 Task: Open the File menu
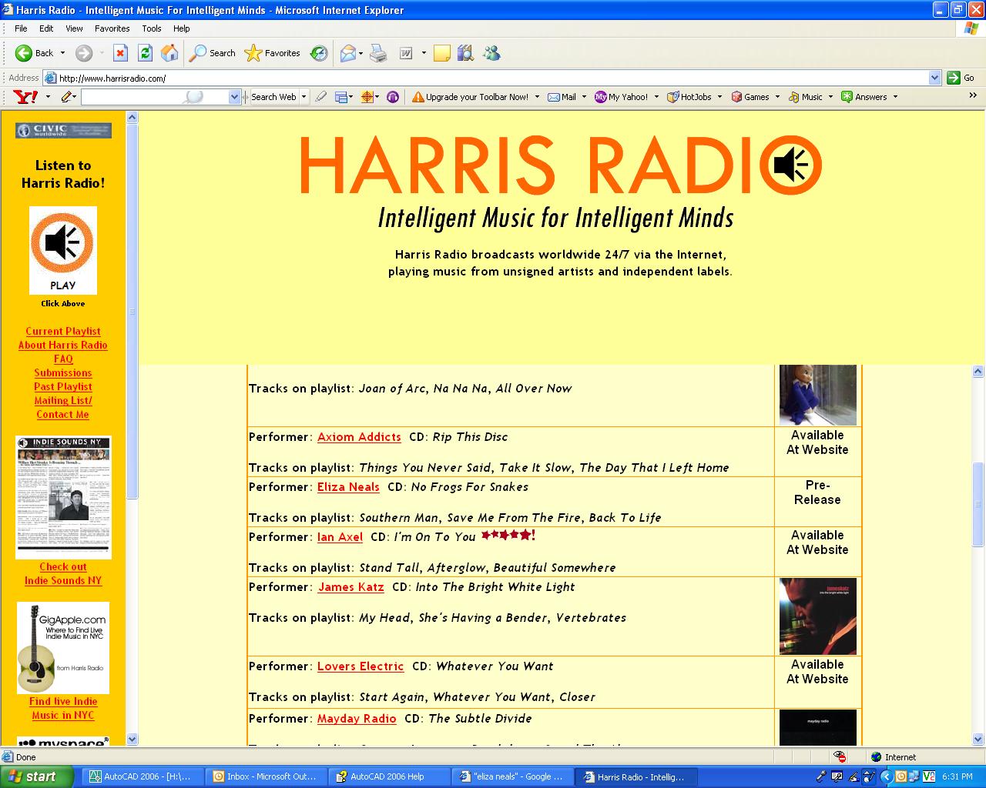click(21, 28)
